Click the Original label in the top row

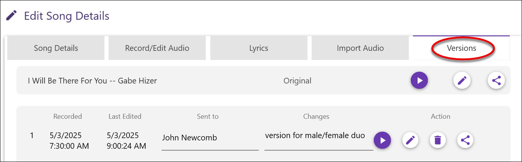coord(297,81)
